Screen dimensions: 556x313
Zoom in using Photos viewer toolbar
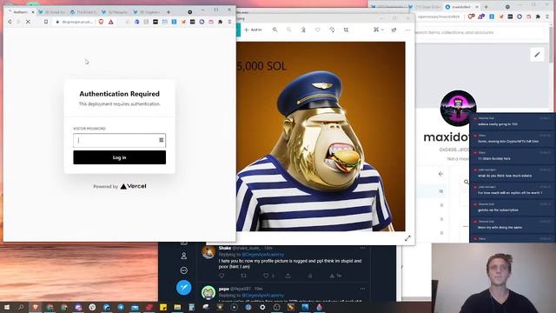[275, 30]
